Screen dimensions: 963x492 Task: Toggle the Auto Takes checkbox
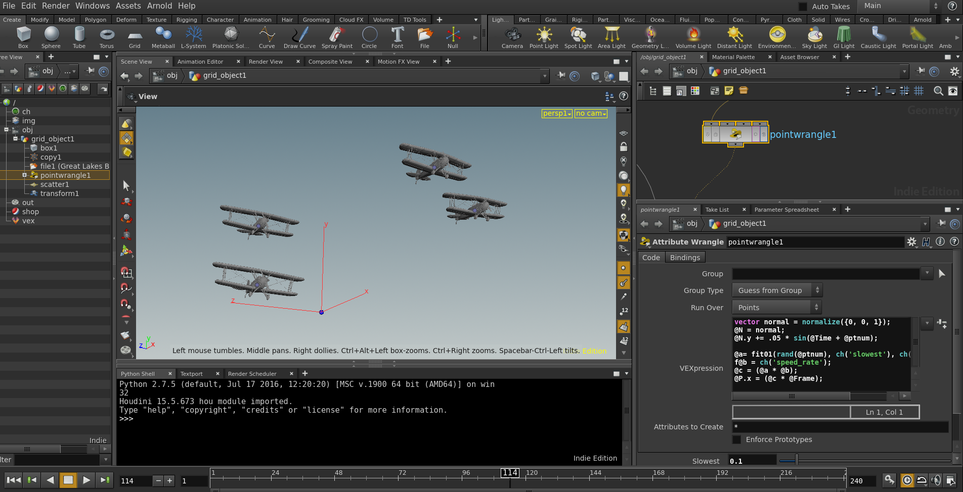tap(803, 7)
